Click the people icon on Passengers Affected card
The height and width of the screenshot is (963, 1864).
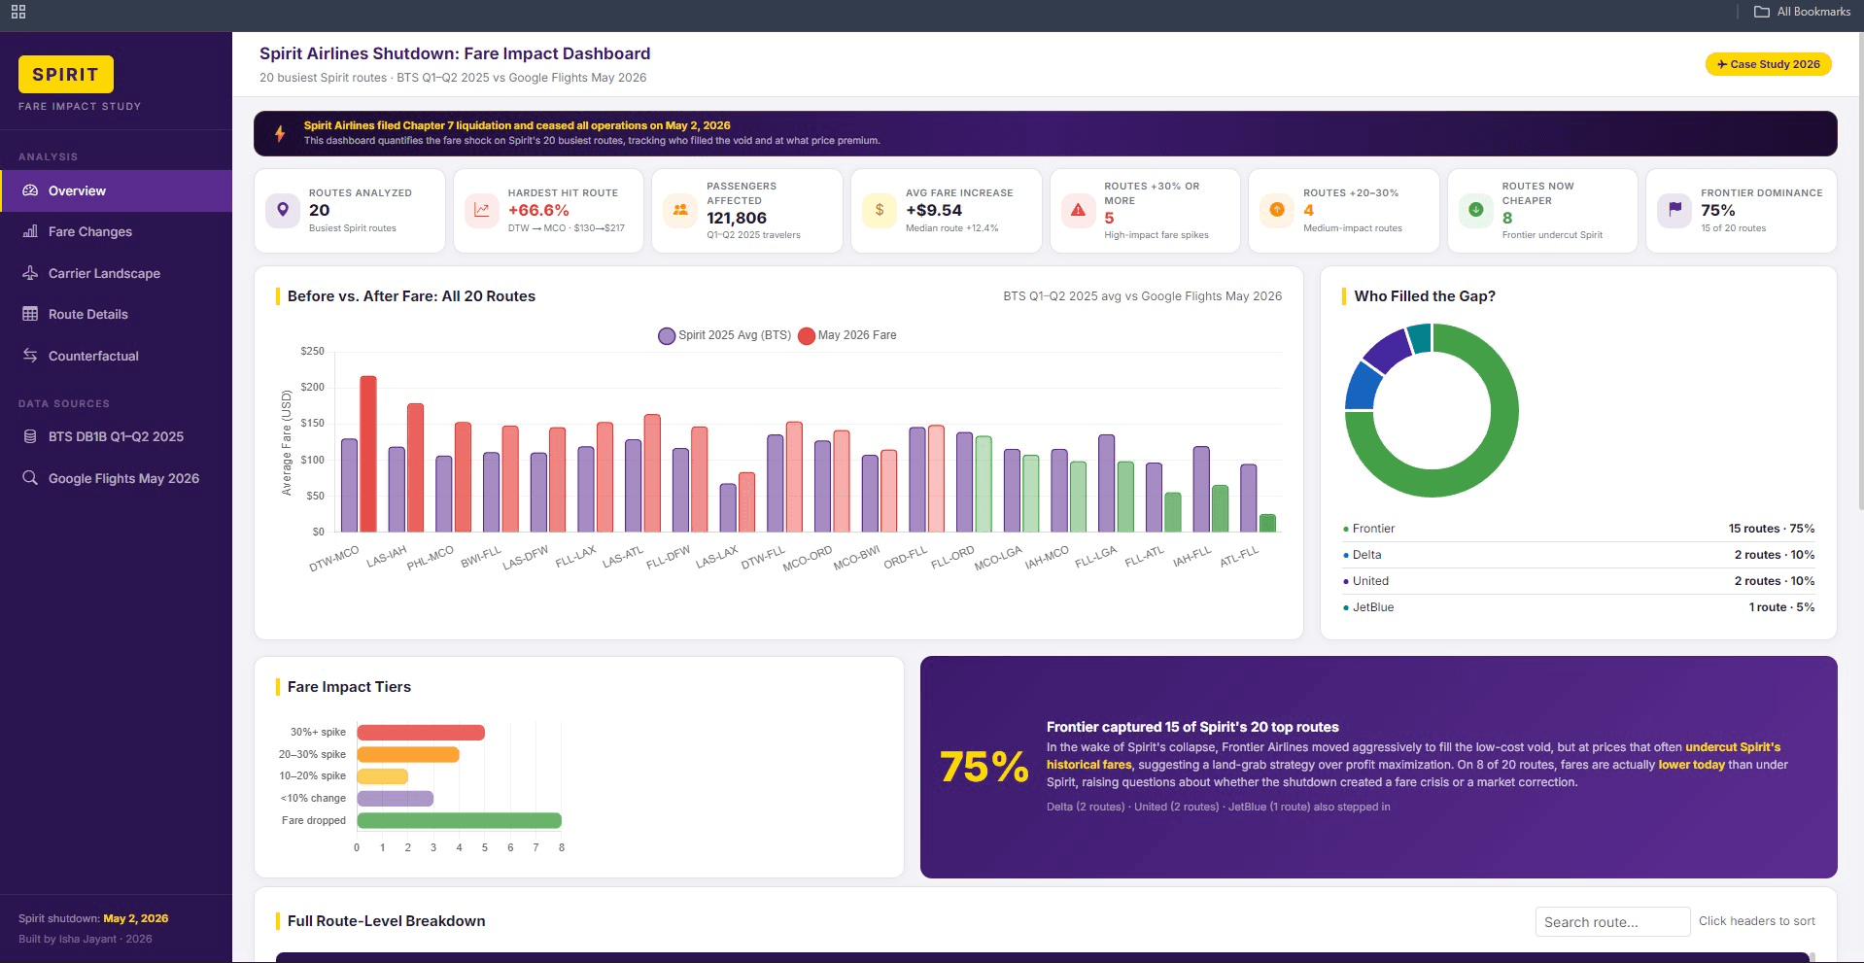[x=680, y=210]
